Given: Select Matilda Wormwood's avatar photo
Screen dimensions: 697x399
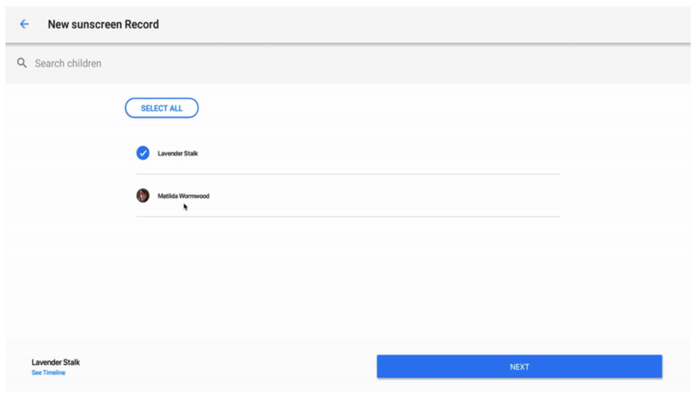Looking at the screenshot, I should (x=143, y=195).
